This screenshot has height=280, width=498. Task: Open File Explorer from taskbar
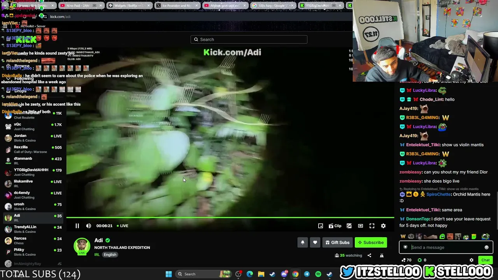coord(261,274)
